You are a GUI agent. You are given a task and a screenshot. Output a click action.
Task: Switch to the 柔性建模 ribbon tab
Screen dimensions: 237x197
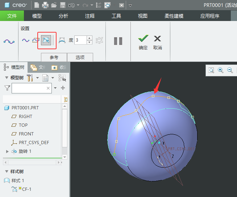point(174,16)
